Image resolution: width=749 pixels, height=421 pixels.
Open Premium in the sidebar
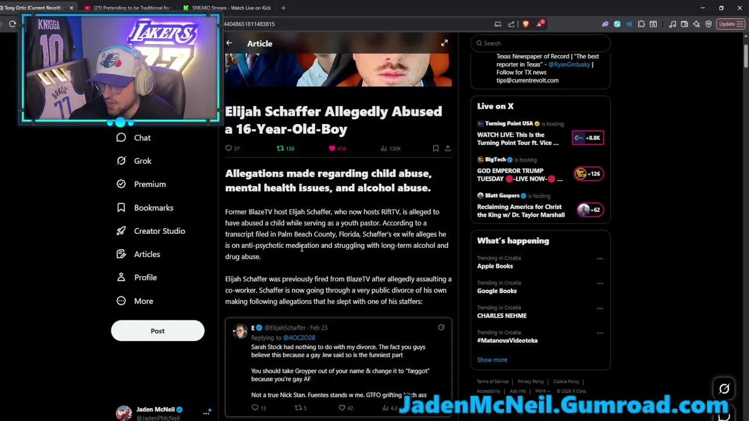[140, 184]
